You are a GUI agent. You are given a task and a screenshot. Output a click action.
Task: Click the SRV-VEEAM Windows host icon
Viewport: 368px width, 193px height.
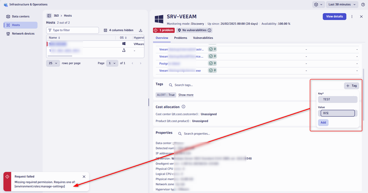point(159,19)
